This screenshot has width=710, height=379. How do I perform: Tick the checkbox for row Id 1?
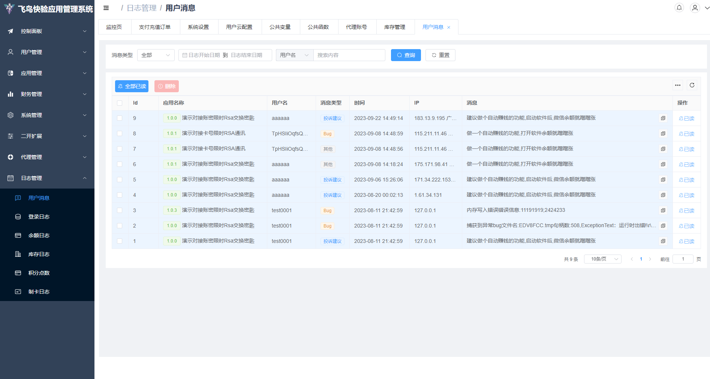pyautogui.click(x=120, y=241)
